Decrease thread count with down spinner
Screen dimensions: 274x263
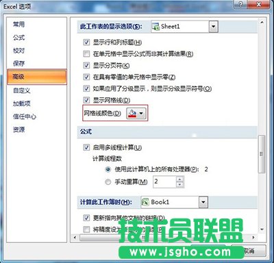tap(180, 185)
